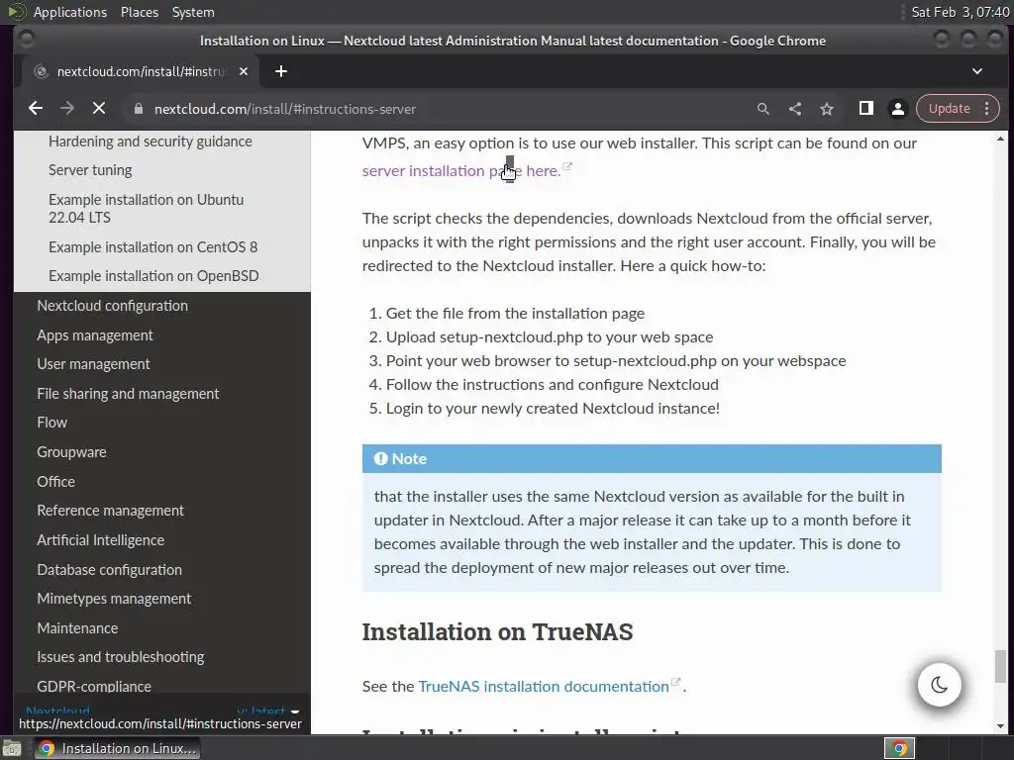
Task: Click Chrome workspace icon at bottom right
Action: click(x=899, y=748)
